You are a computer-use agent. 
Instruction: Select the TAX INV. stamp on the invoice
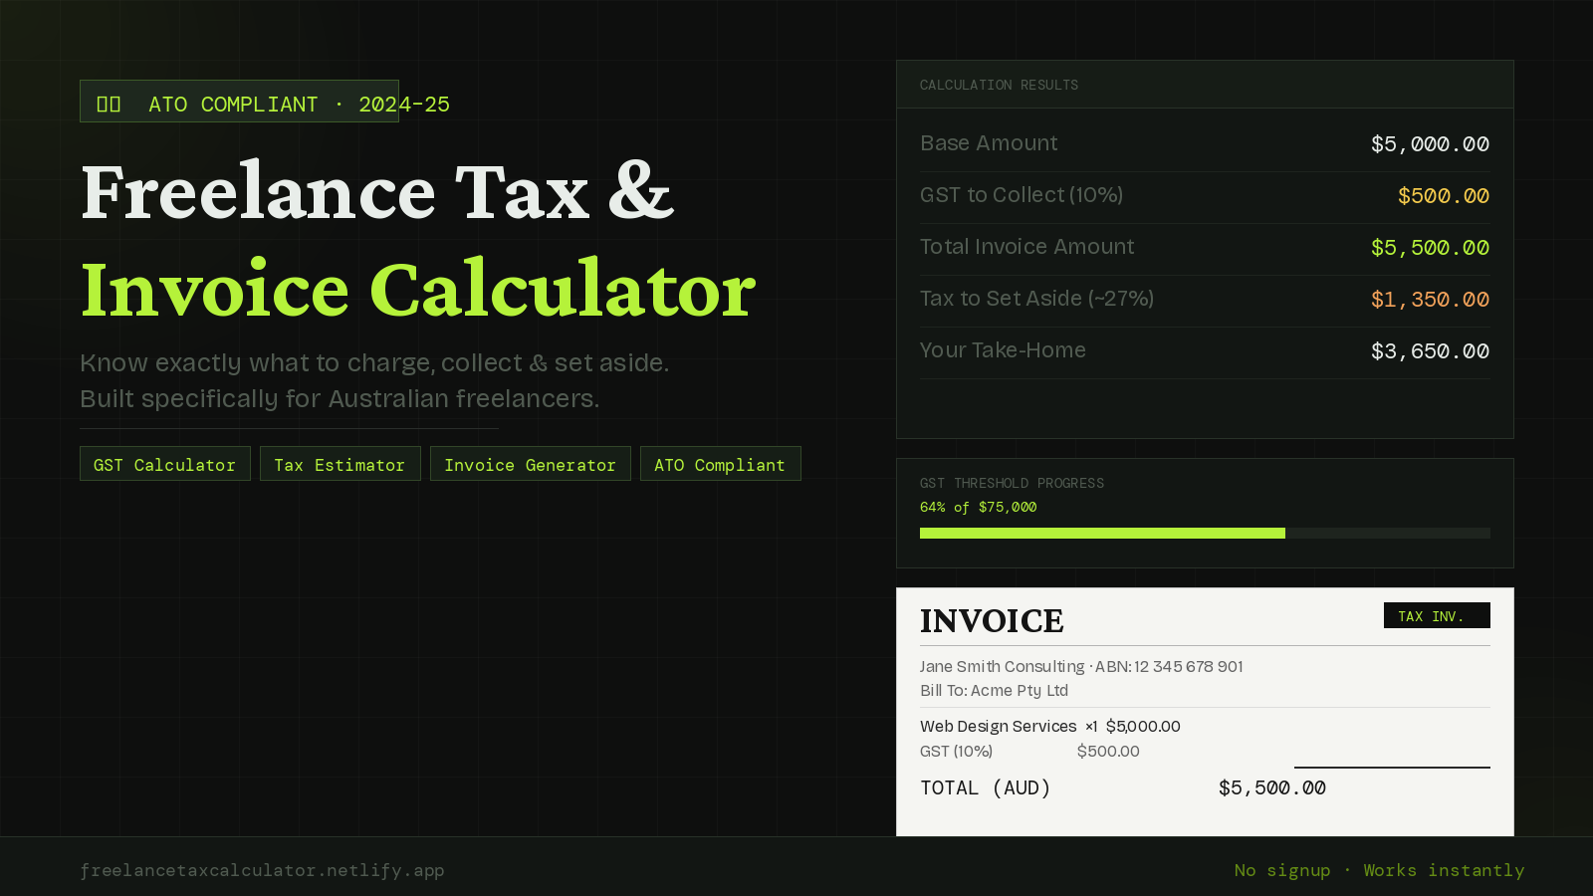[x=1437, y=615]
